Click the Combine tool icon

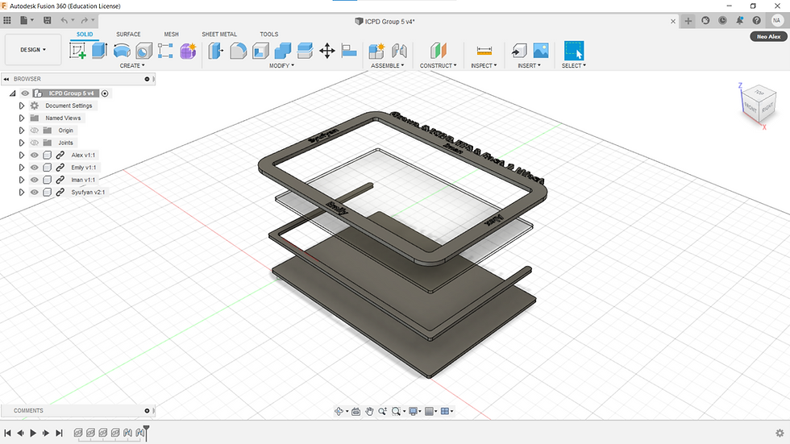(283, 51)
